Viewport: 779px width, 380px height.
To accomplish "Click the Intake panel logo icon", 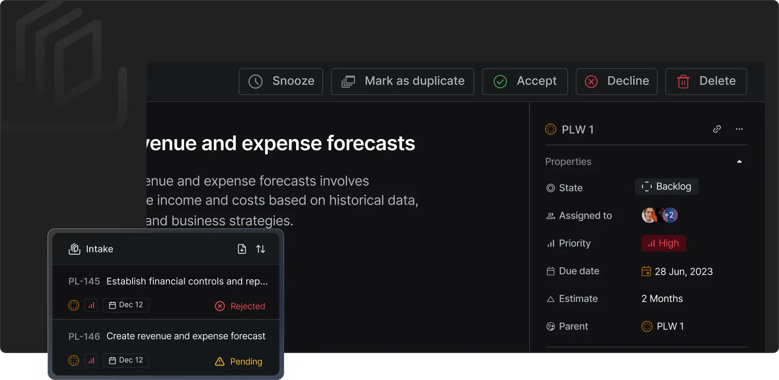I will (x=75, y=249).
